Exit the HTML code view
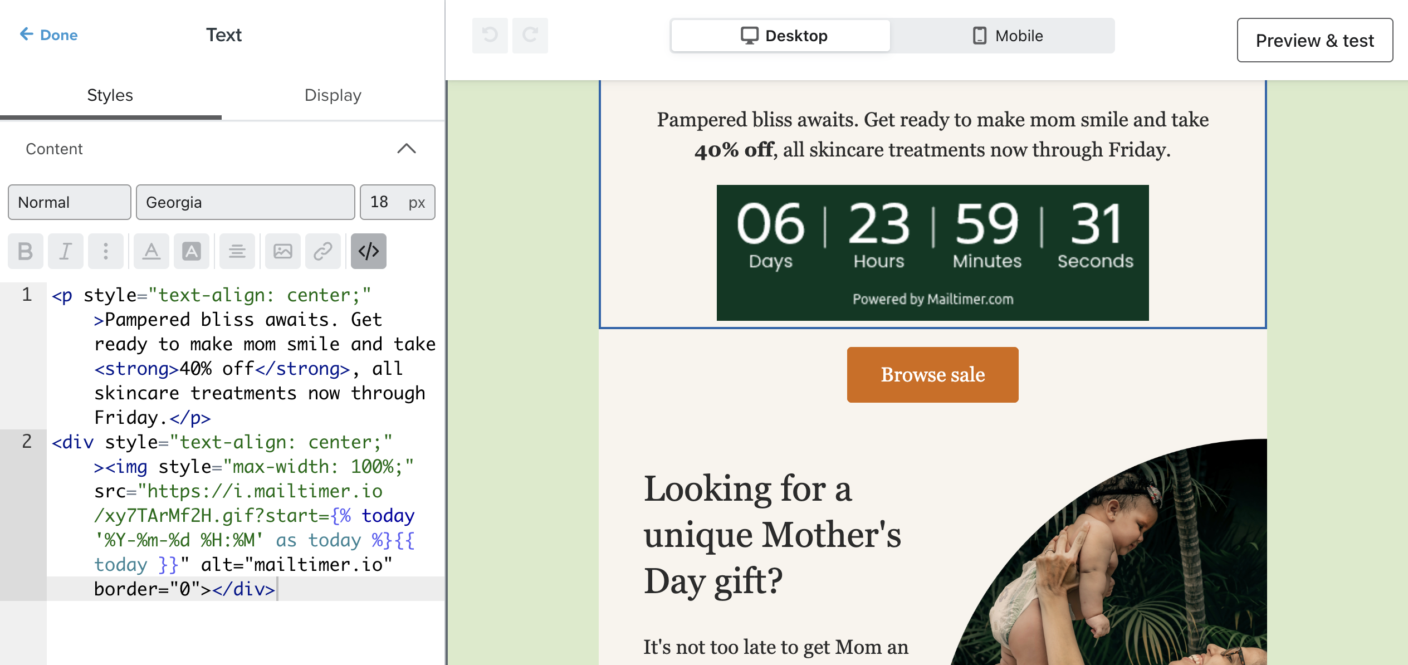The height and width of the screenshot is (665, 1408). click(368, 251)
